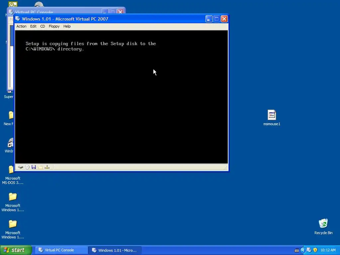Select the bottom Microsoft Windows 1 folder
Image resolution: width=340 pixels, height=255 pixels.
pyautogui.click(x=13, y=229)
